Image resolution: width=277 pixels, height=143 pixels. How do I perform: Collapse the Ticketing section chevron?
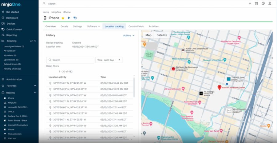35,41
